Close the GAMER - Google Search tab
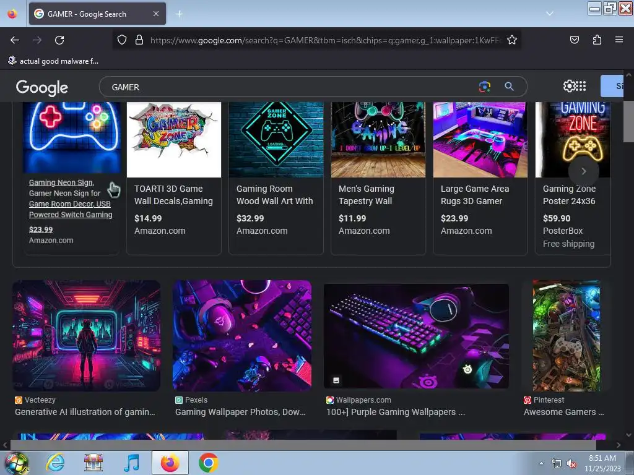The image size is (634, 475). click(156, 14)
